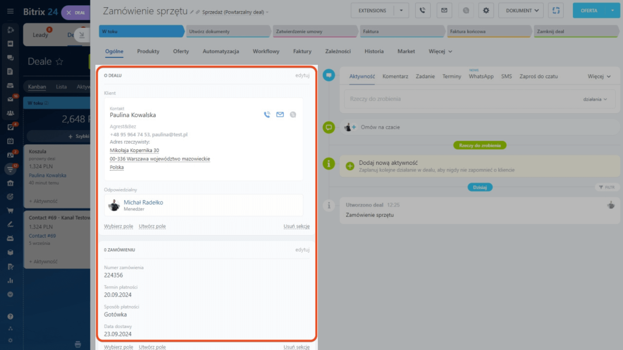Click the green plus to add new activity
Viewport: 623px width, 350px height.
pyautogui.click(x=350, y=166)
